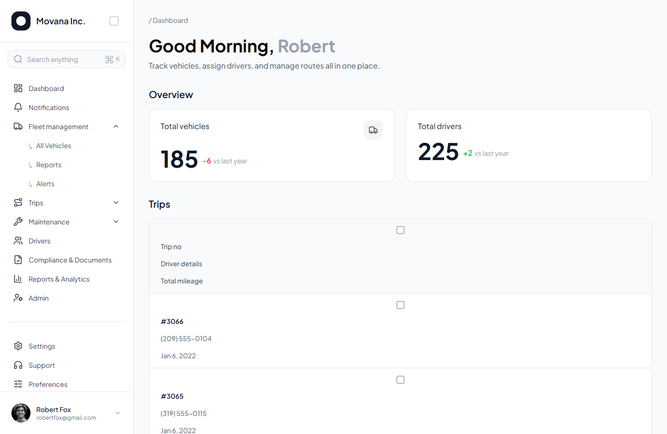Click Robert Fox's profile avatar
667x434 pixels.
(21, 413)
